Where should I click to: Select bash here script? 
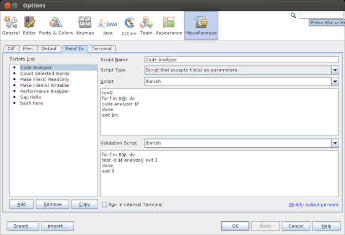[32, 103]
